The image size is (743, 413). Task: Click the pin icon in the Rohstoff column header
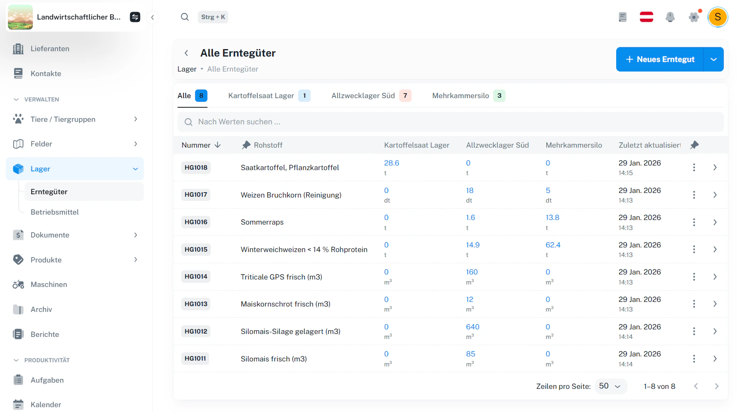(x=246, y=145)
